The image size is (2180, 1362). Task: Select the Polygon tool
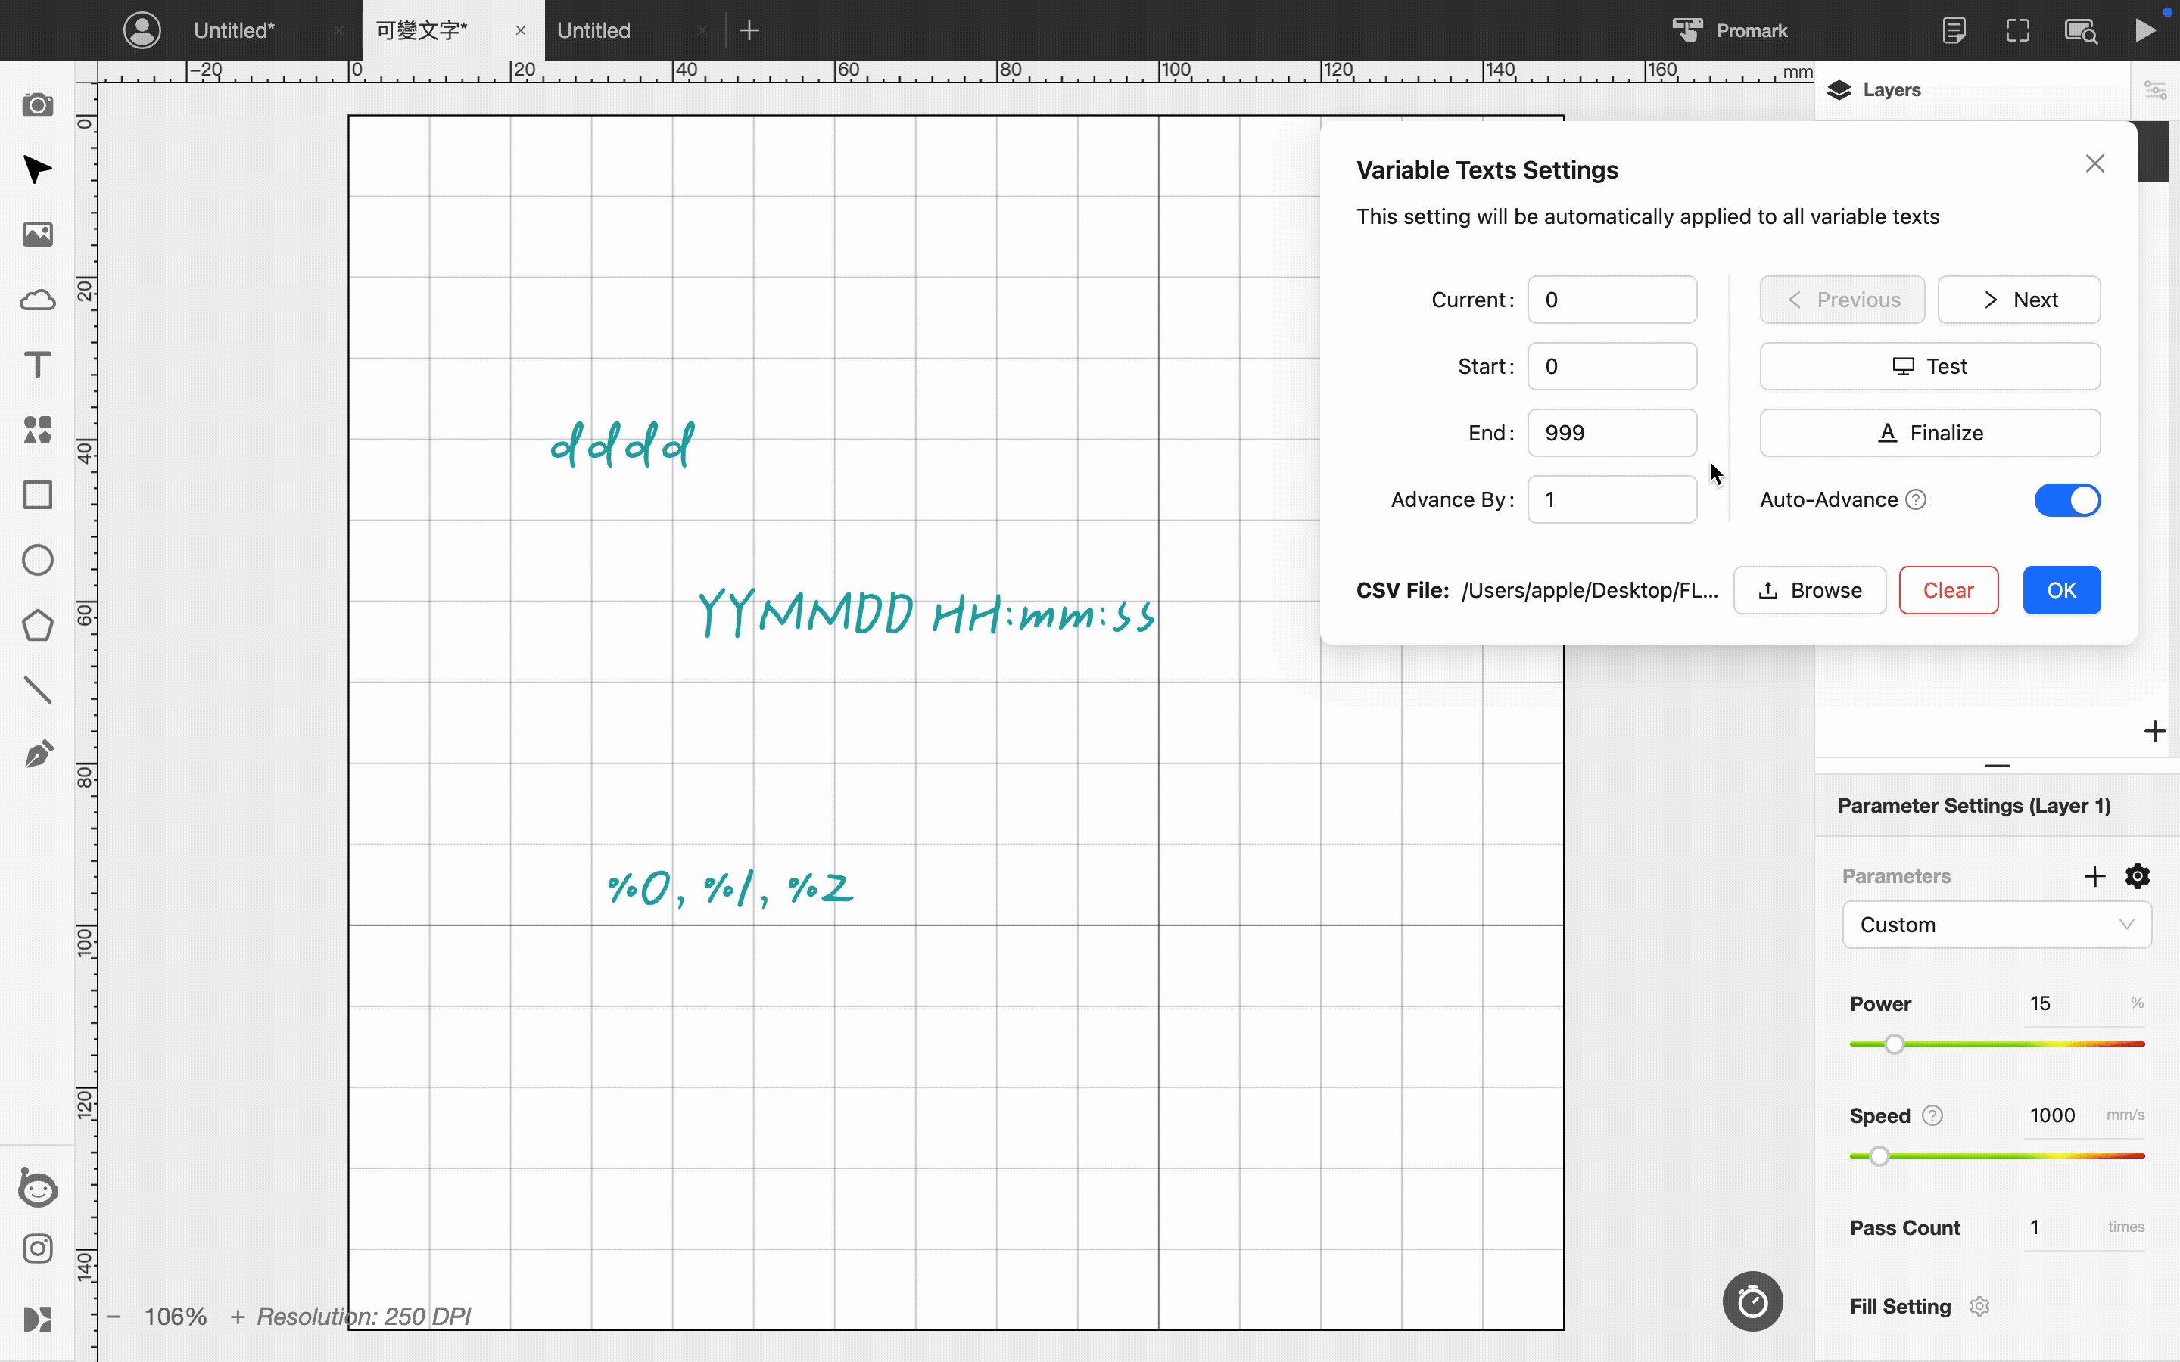pos(37,625)
